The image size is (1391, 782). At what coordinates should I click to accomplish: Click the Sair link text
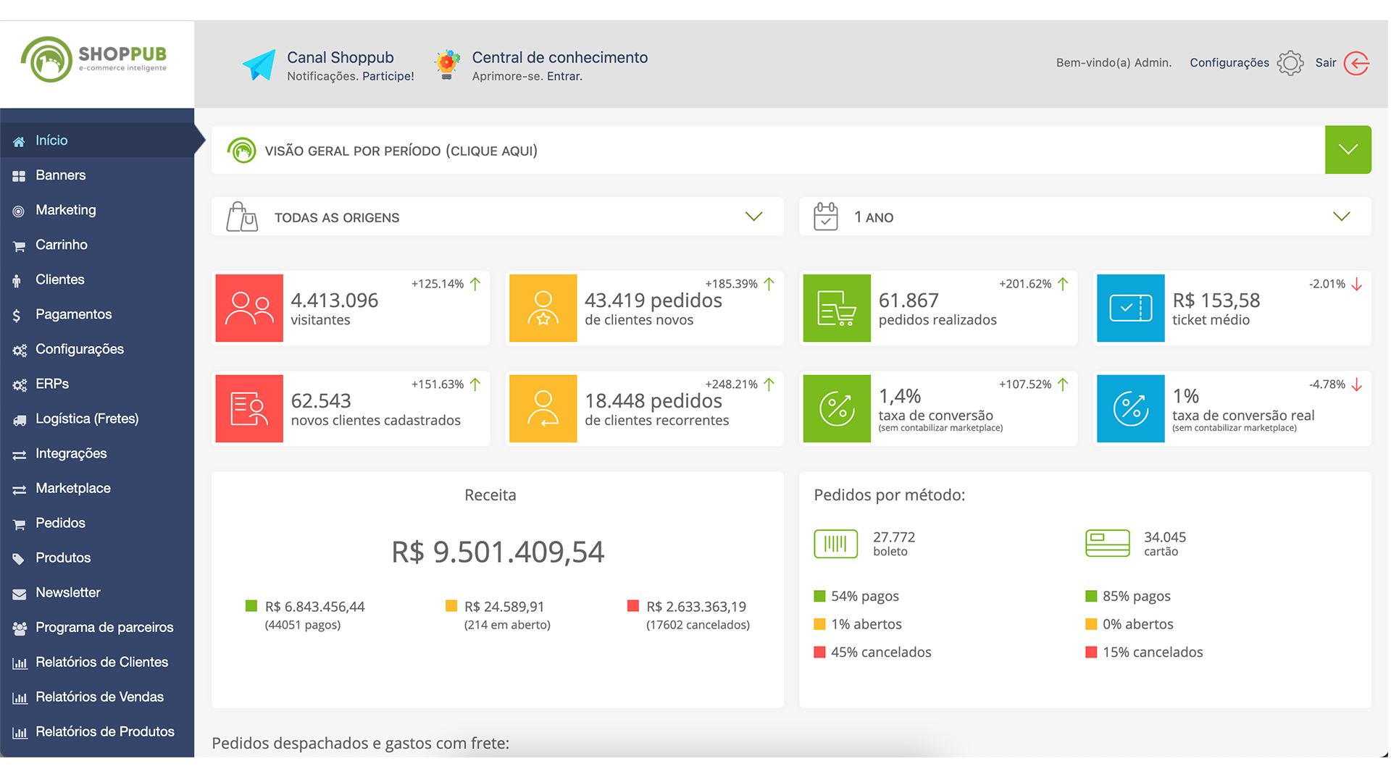click(x=1326, y=63)
